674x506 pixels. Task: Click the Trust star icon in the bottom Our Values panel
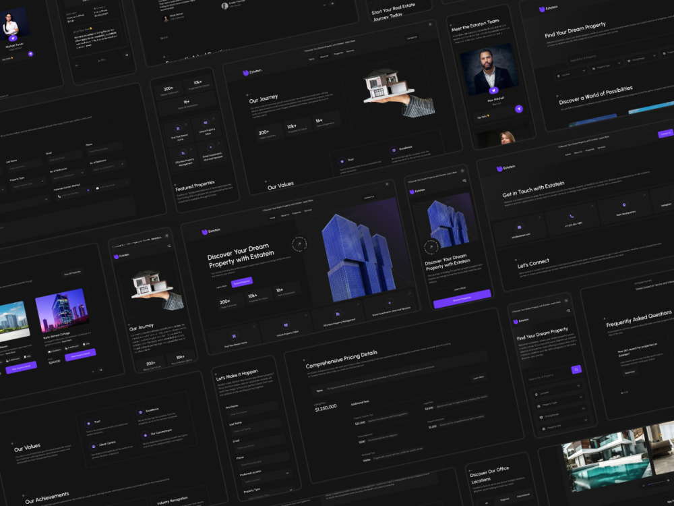tap(88, 423)
